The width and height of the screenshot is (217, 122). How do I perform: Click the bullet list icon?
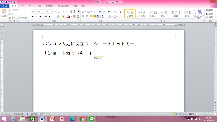[x=83, y=12]
